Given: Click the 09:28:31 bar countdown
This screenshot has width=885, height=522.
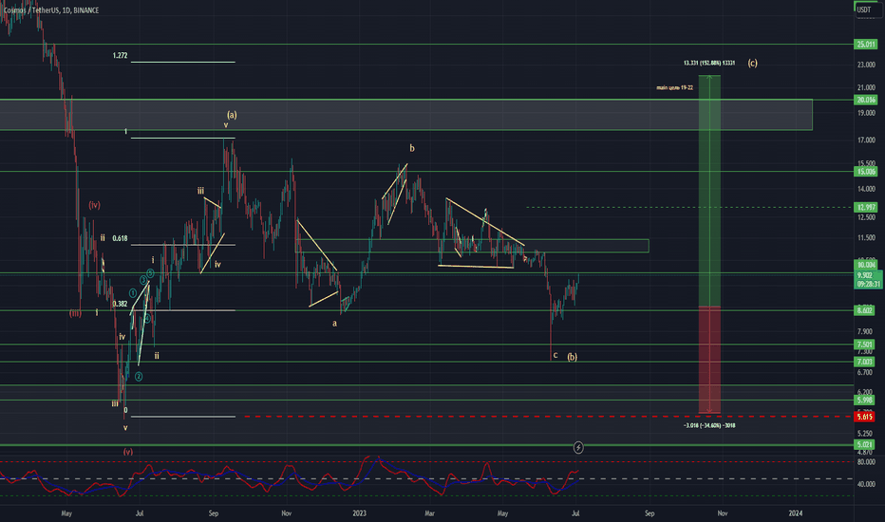Looking at the screenshot, I should pos(868,284).
